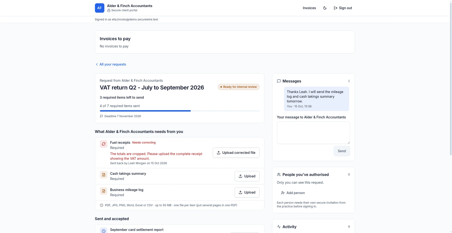
Task: Focus the message text box
Action: (x=313, y=133)
